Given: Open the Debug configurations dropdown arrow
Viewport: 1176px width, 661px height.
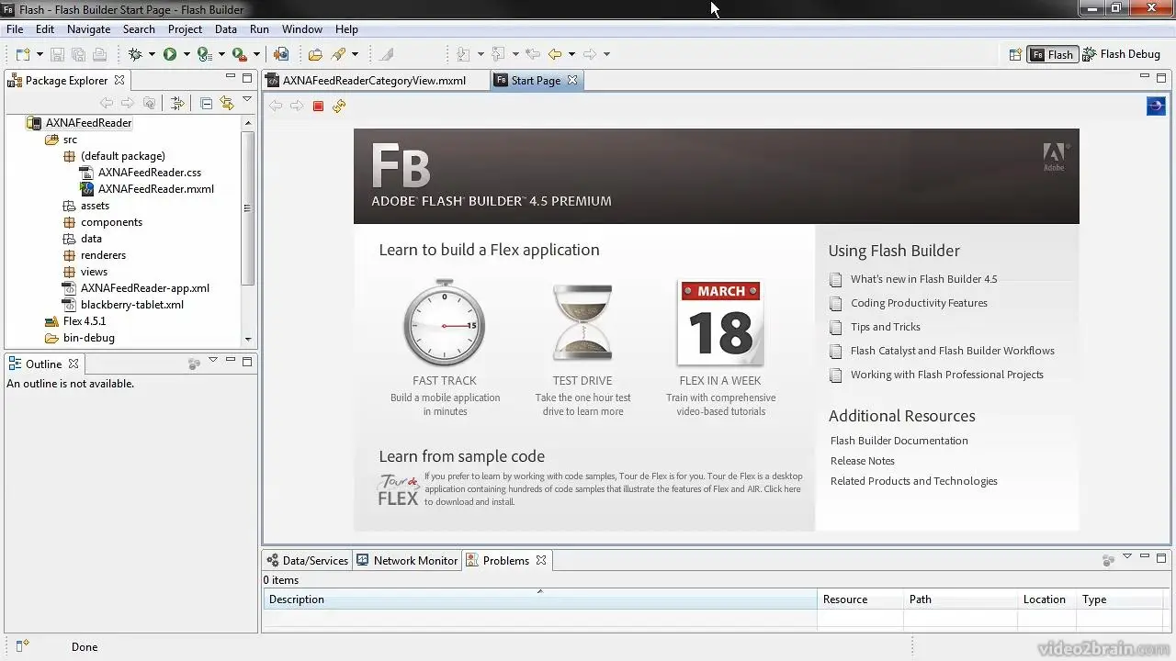Looking at the screenshot, I should [x=152, y=55].
